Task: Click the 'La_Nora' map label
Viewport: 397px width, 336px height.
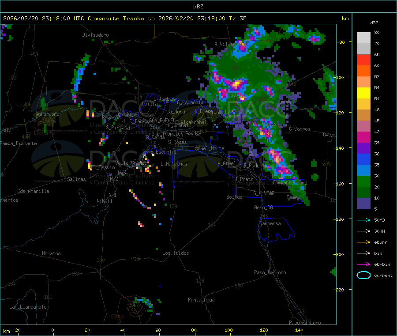Action: (x=176, y=112)
